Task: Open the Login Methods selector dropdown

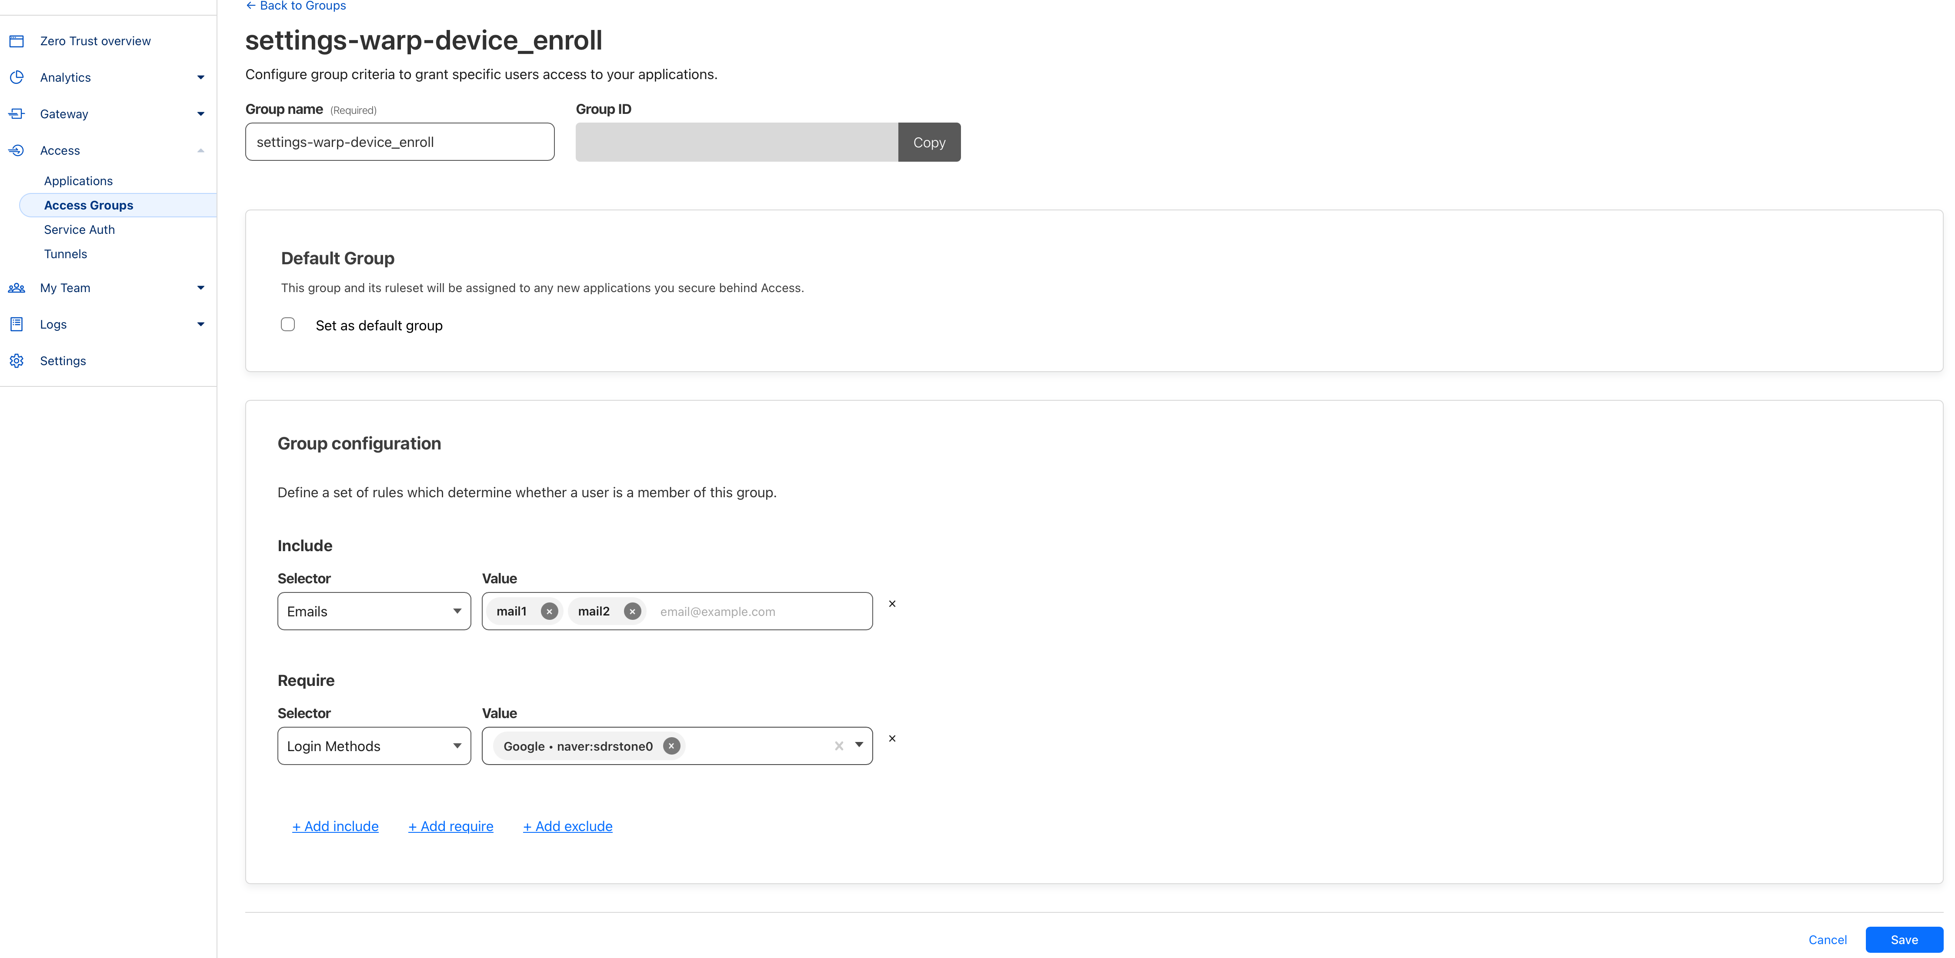Action: [374, 745]
